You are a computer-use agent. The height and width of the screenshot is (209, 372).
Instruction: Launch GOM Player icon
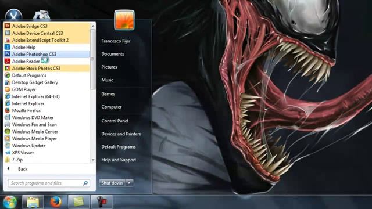[8, 89]
